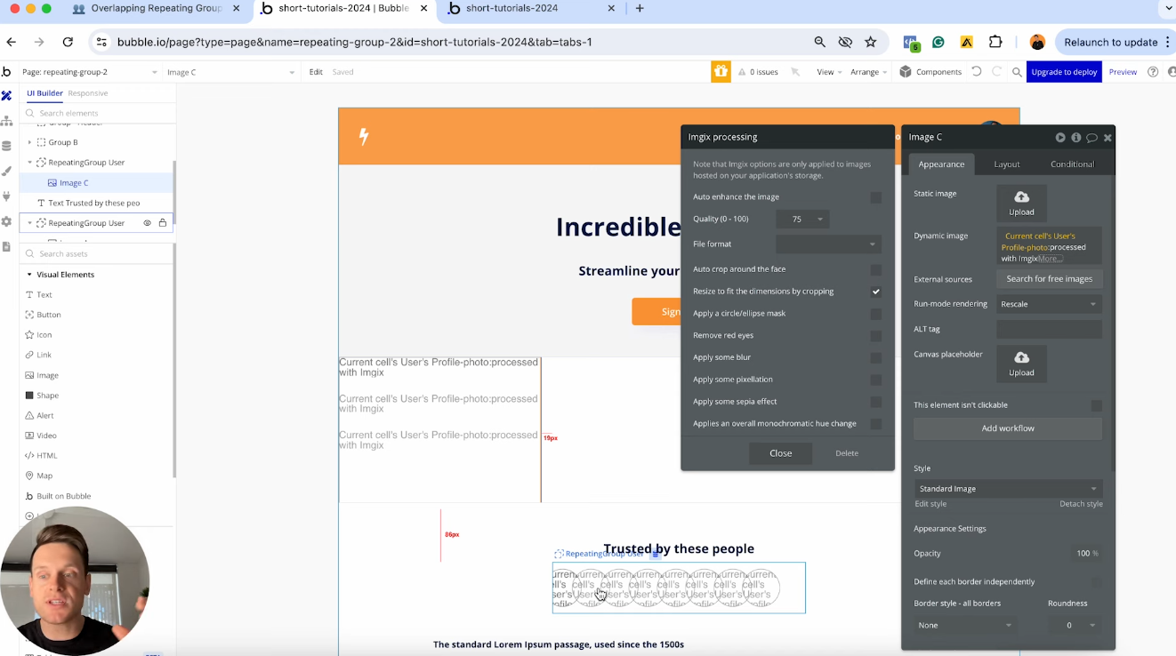Click the Search elements input field
The image size is (1176, 656).
click(98, 114)
